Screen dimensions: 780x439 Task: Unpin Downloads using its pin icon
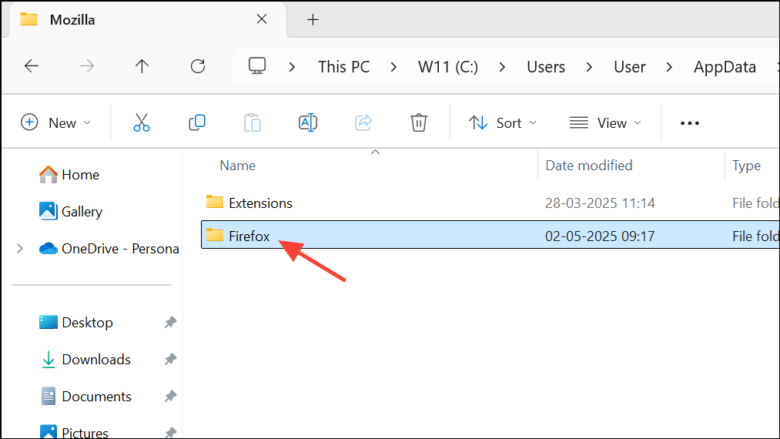(171, 359)
